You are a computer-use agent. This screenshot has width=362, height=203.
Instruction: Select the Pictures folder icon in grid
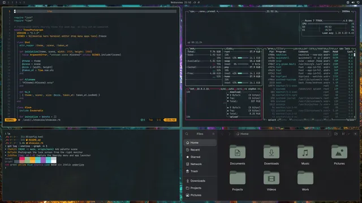click(339, 152)
